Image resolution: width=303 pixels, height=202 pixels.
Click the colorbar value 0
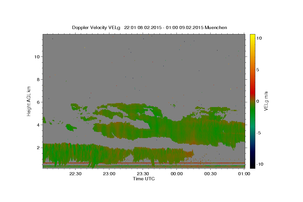258,101
